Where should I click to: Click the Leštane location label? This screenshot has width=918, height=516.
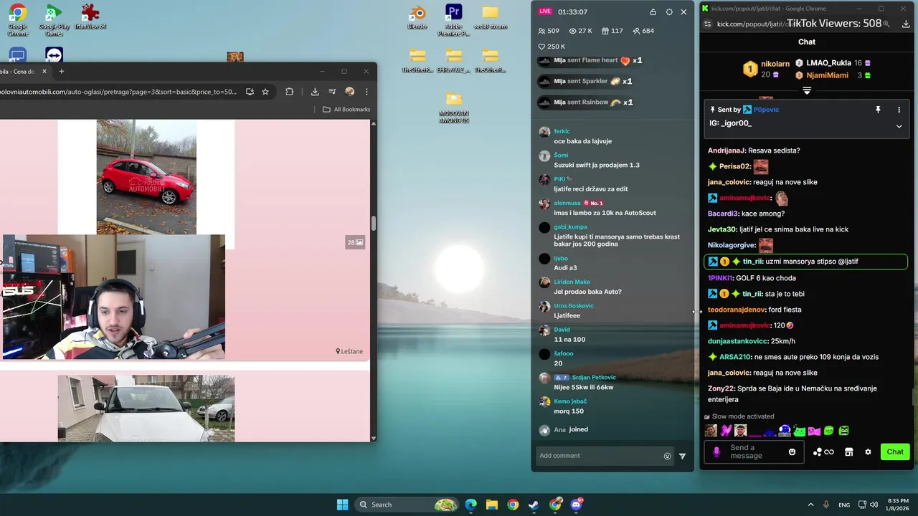point(349,351)
